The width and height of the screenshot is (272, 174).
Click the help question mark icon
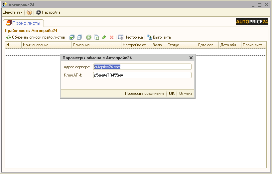(29, 12)
